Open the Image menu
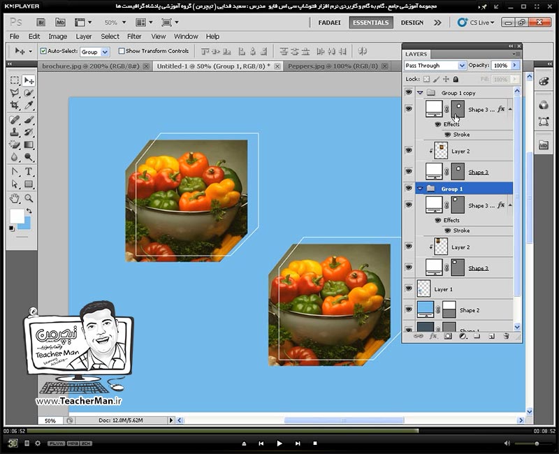Image resolution: width=559 pixels, height=454 pixels. [58, 36]
